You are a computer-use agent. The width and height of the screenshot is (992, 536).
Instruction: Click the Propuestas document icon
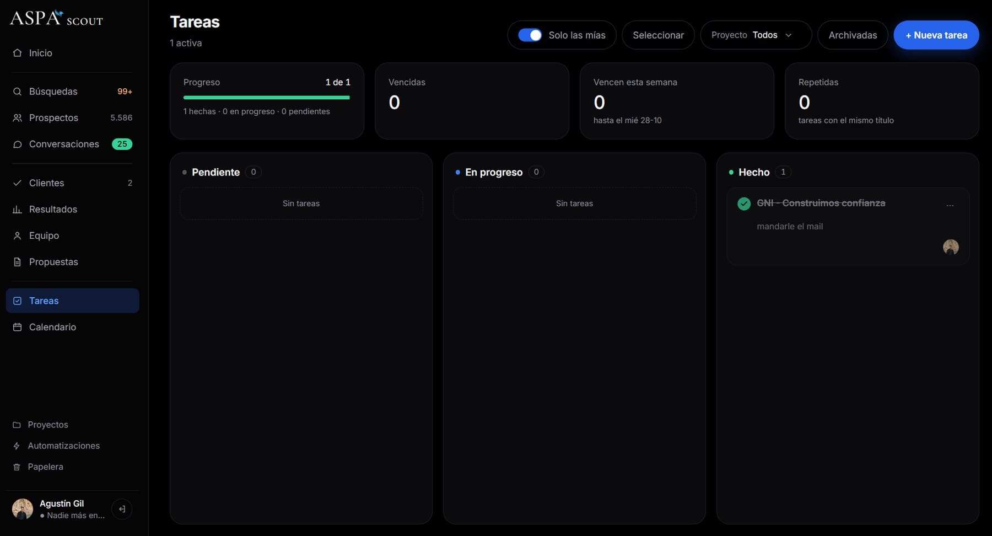tap(18, 262)
